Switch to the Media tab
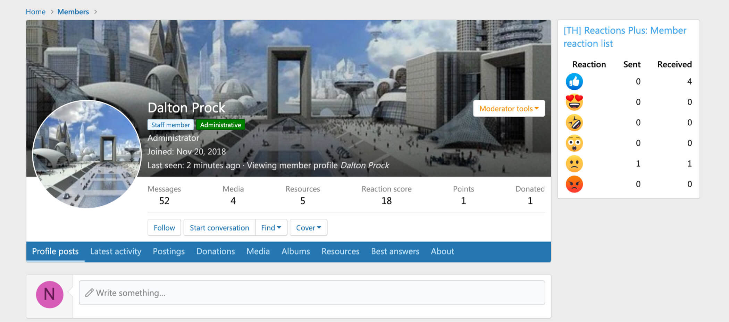Screen dimensions: 729x322 [258, 251]
